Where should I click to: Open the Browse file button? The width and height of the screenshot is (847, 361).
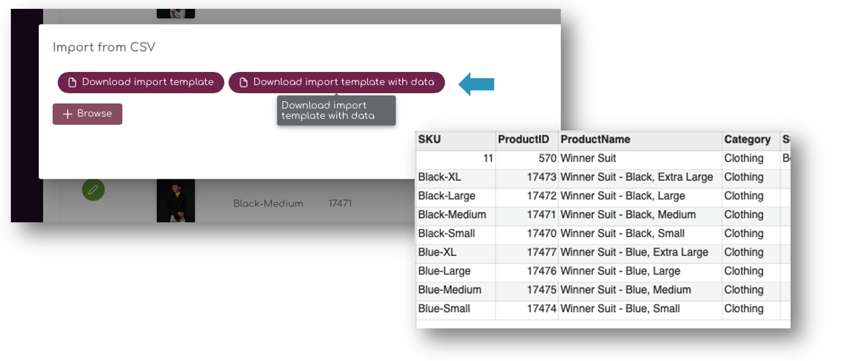88,114
